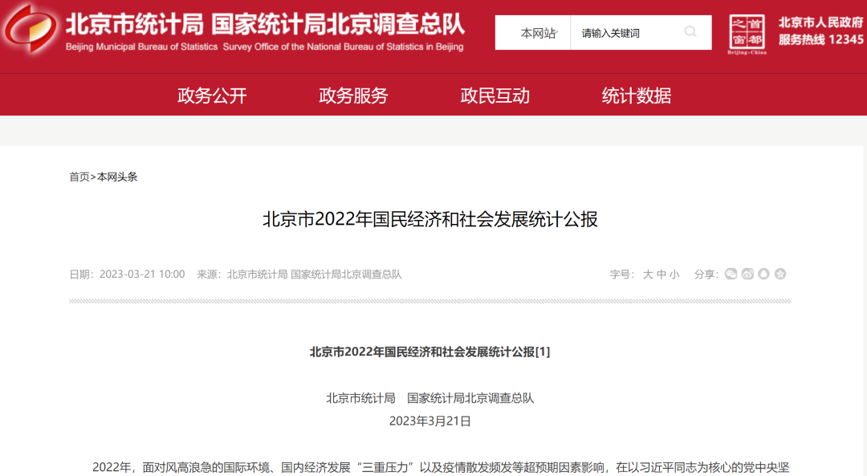
Task: Click the search magnifier icon
Action: click(x=690, y=32)
